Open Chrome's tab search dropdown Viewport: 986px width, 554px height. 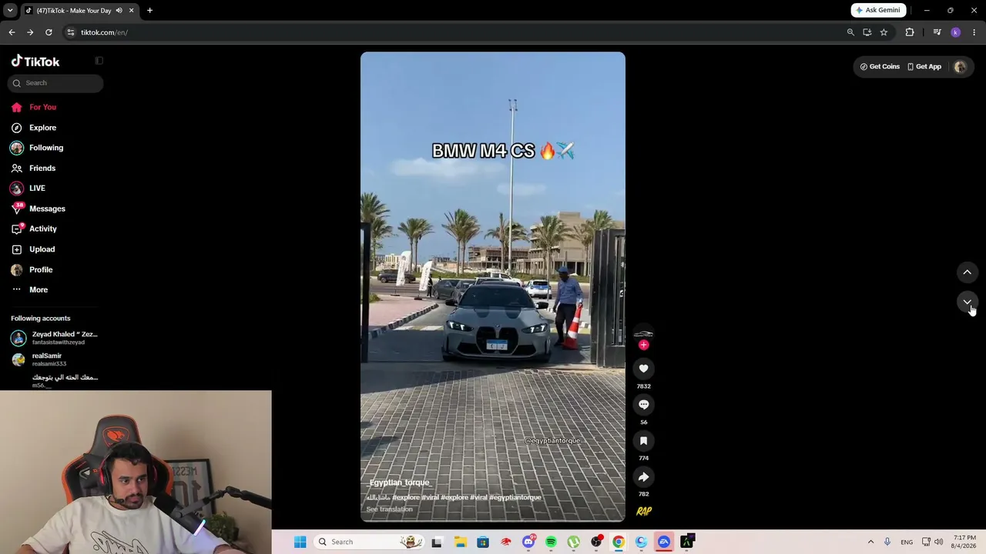10,10
